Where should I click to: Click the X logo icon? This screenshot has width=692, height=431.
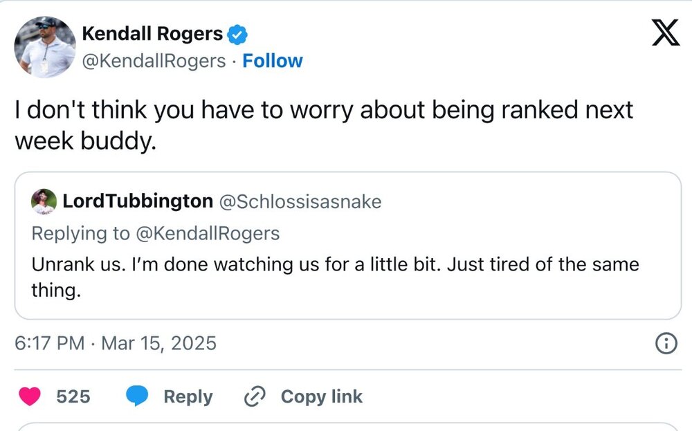665,33
